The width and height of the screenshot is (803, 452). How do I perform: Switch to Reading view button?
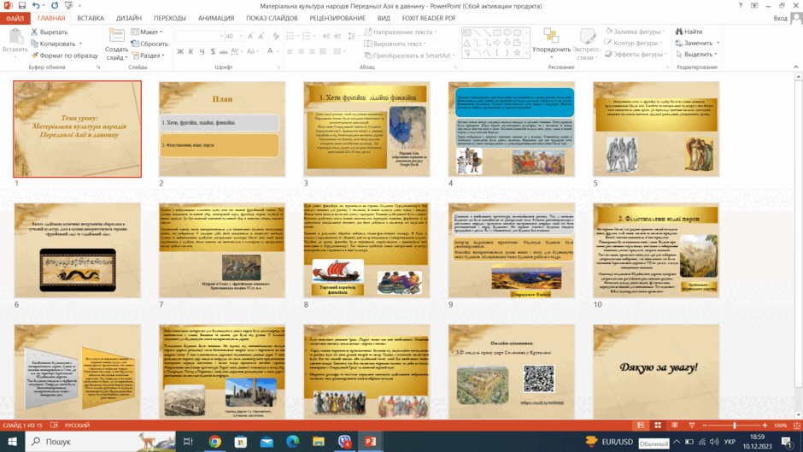coord(675,426)
